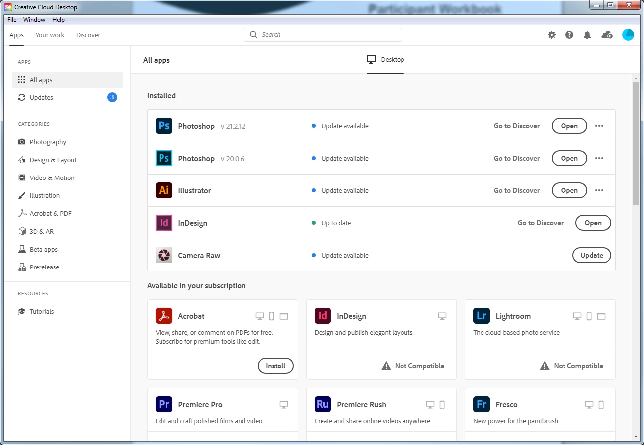Click the web platform icon on Acrobat card
The image size is (644, 445).
284,316
